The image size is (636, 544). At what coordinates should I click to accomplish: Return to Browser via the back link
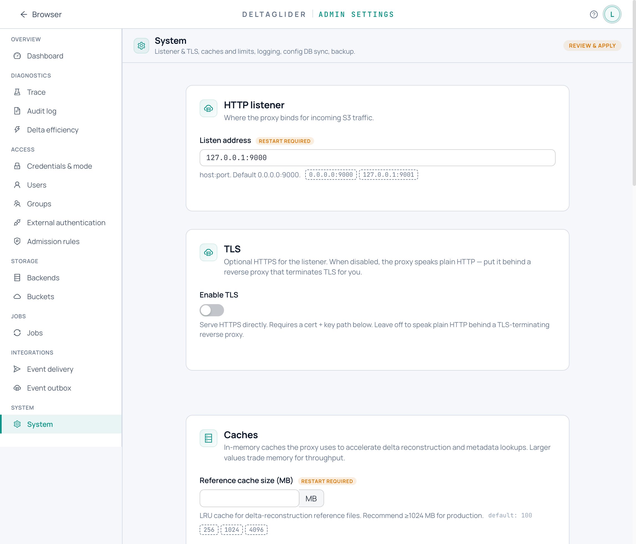click(x=41, y=14)
